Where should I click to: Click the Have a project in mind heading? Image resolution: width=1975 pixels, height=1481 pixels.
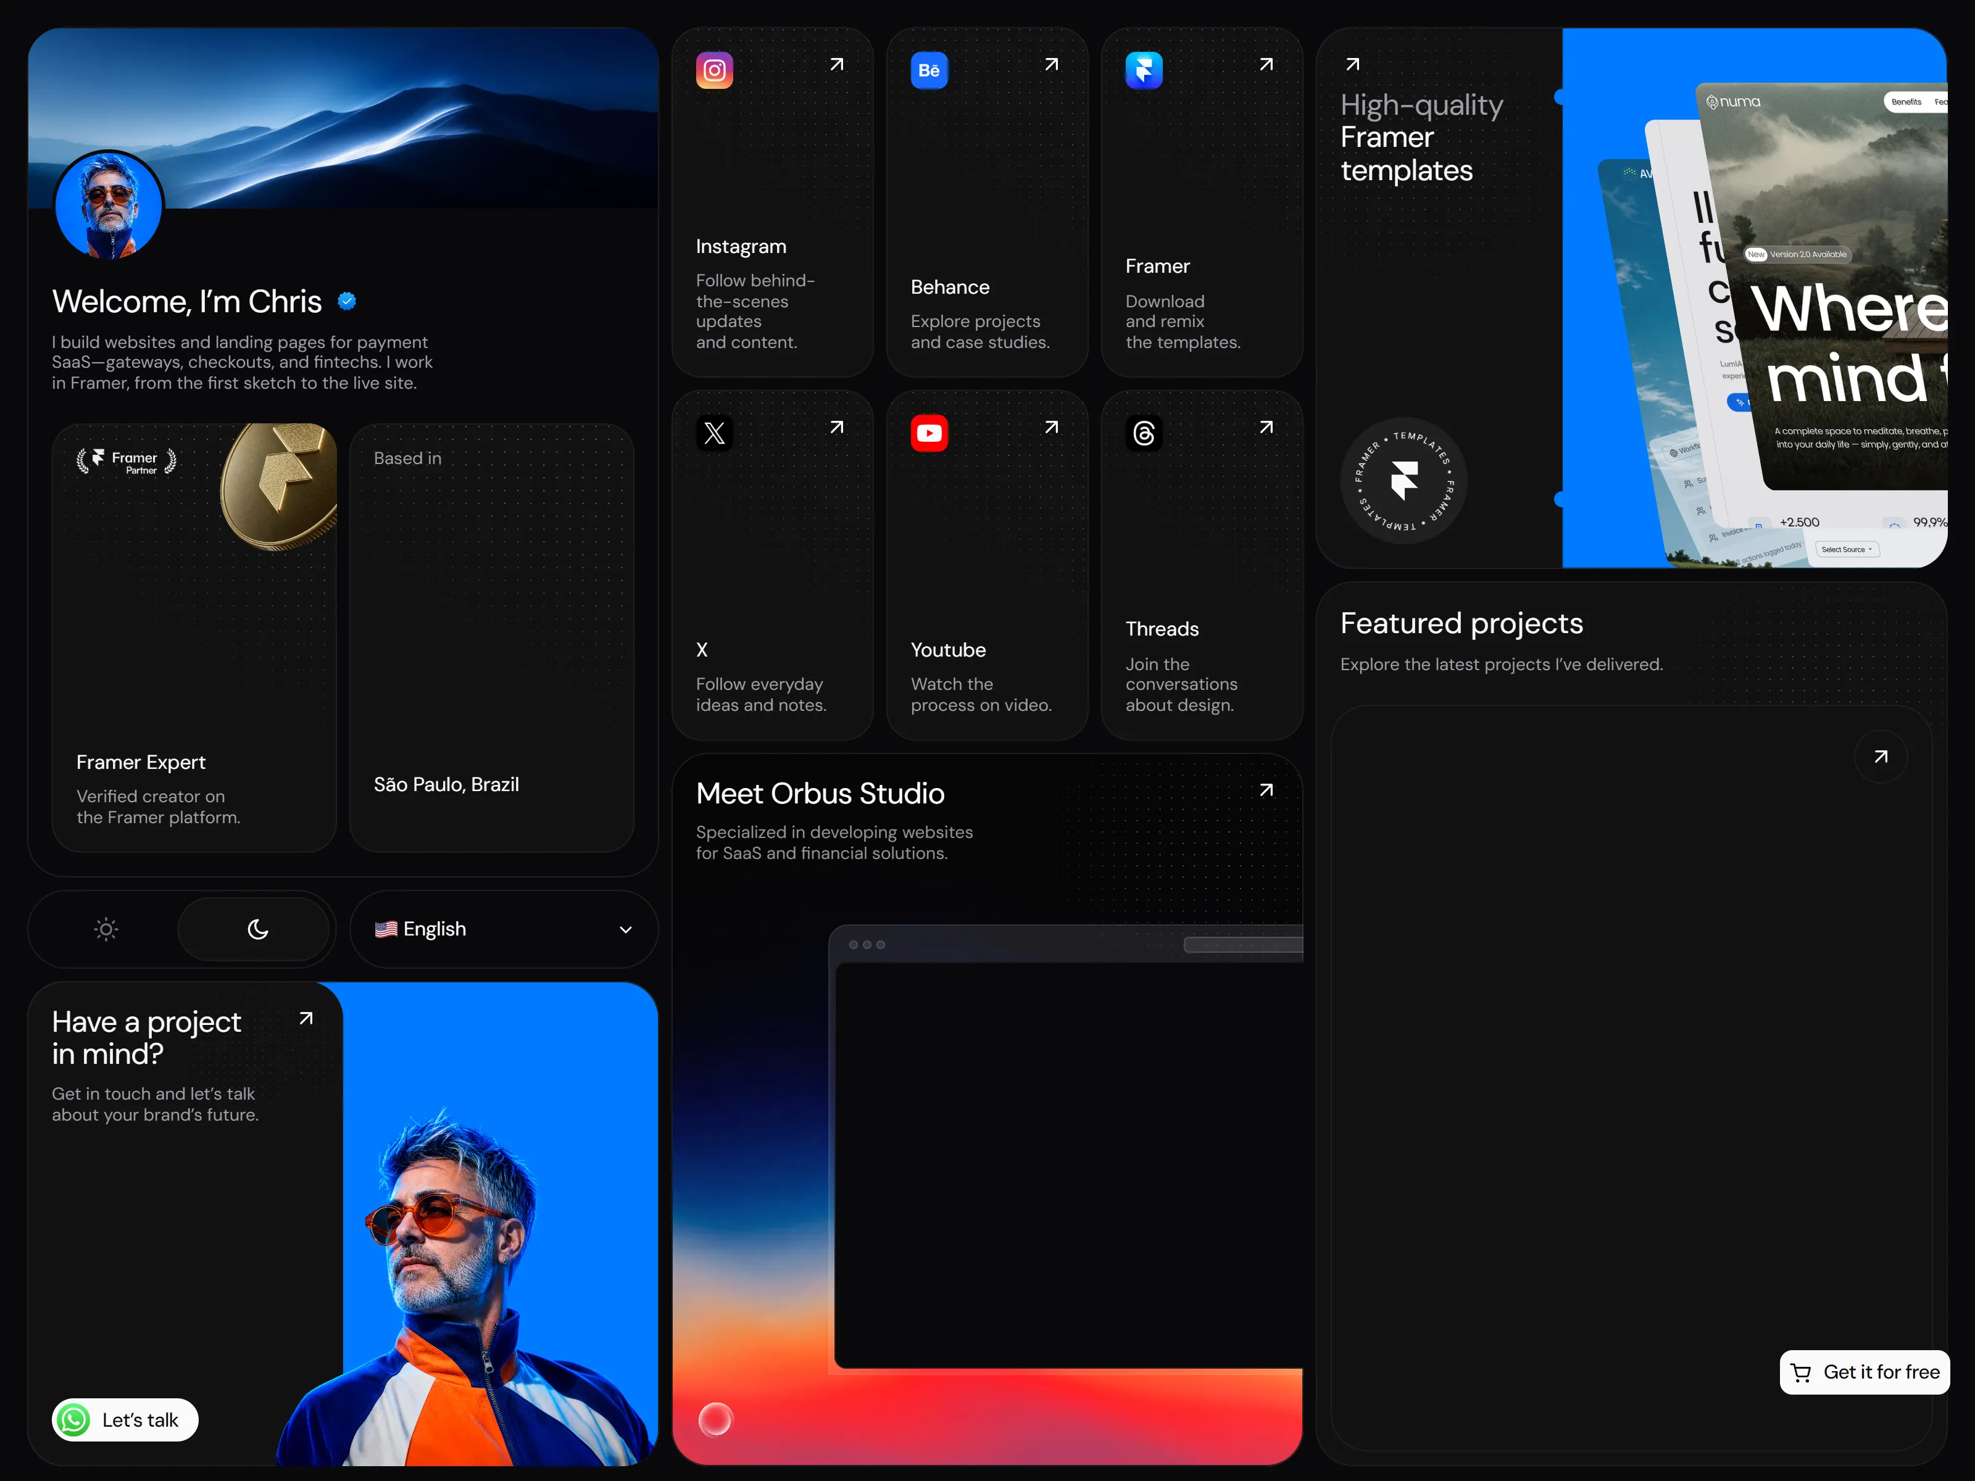146,1037
